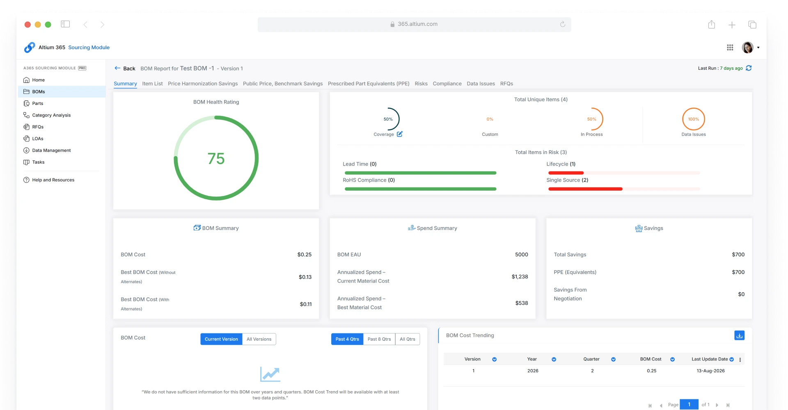Open the table column options menu
The width and height of the screenshot is (788, 410).
tap(740, 360)
